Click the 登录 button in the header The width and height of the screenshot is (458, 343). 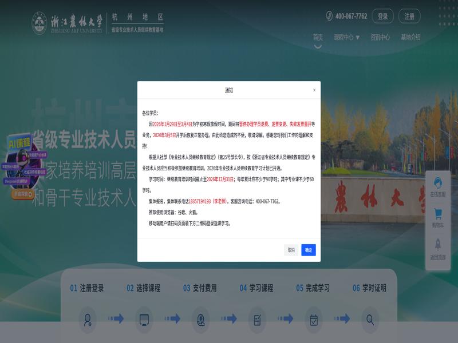tap(382, 16)
